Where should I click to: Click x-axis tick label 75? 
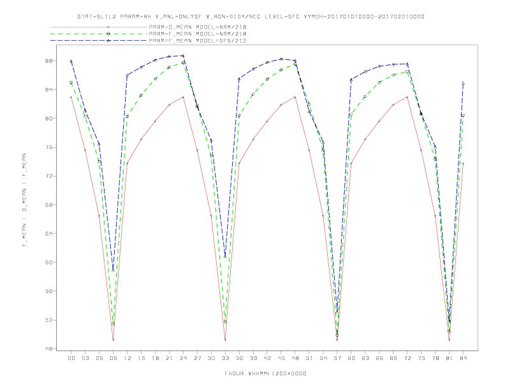point(421,358)
